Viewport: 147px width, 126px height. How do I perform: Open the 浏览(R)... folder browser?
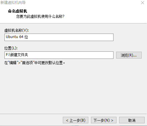coord(129,55)
